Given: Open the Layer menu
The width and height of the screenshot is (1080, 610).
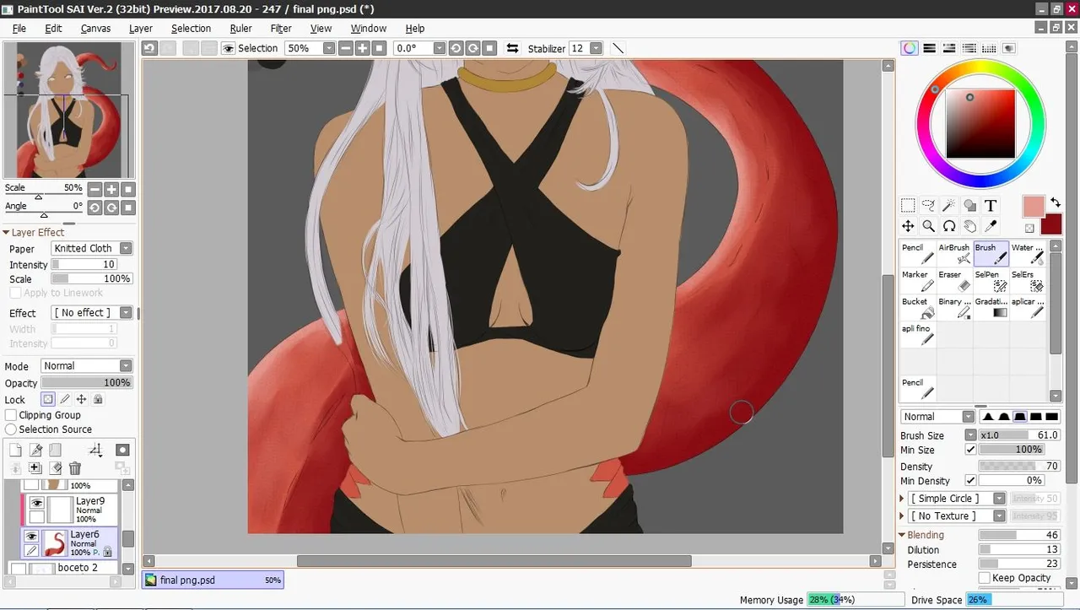Looking at the screenshot, I should (141, 29).
